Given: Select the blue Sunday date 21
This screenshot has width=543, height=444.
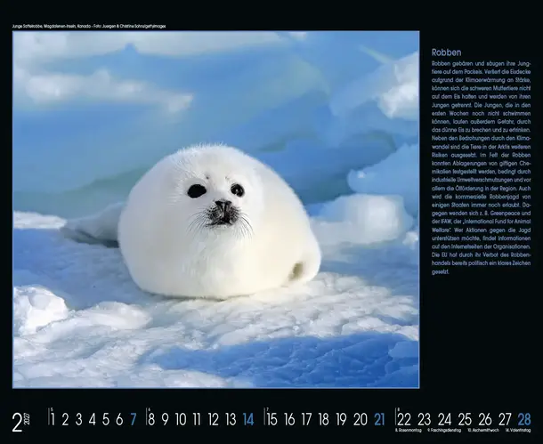Looking at the screenshot, I should [379, 419].
